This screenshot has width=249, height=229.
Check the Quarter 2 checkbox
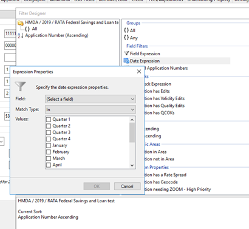(49, 126)
